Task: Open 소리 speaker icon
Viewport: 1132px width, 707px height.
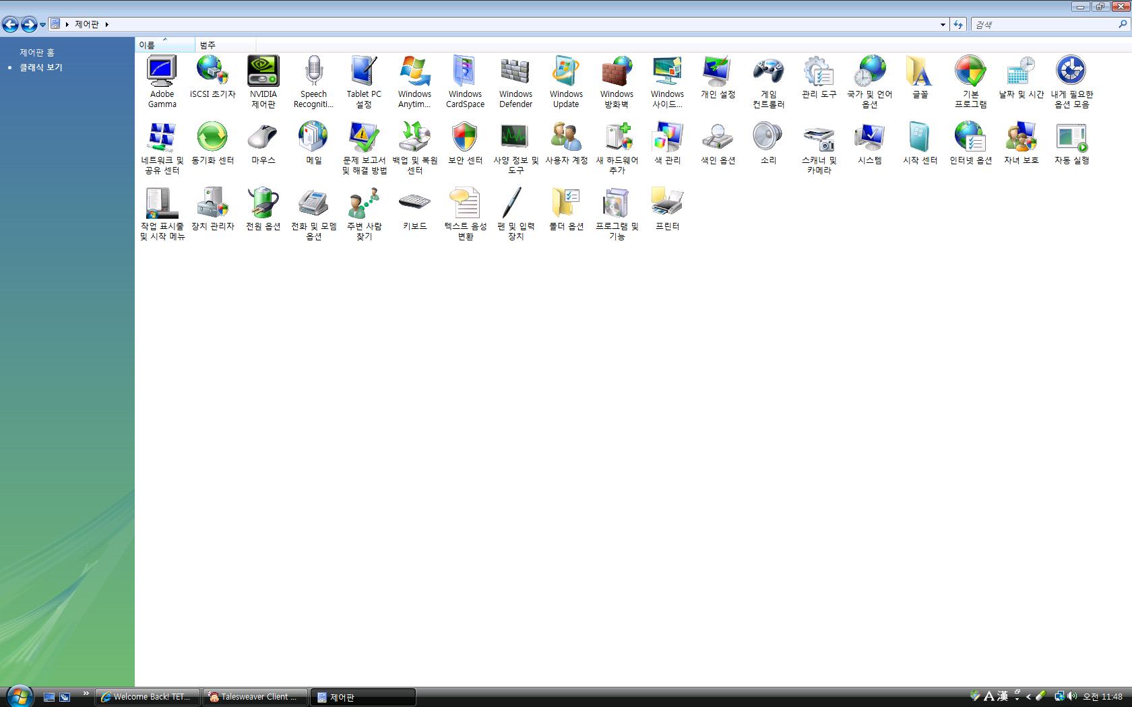Action: pos(768,137)
